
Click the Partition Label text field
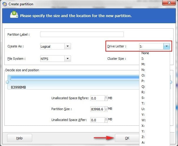[82, 34]
